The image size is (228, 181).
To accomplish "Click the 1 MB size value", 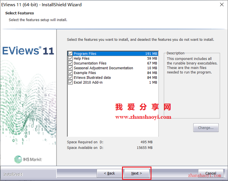I will [153, 82].
